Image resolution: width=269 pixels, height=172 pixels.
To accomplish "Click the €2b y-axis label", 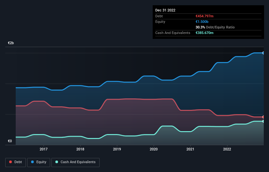I will point(11,43).
